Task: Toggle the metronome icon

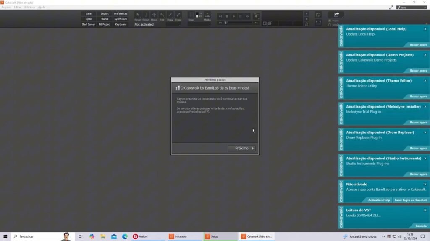Action: coord(307,24)
